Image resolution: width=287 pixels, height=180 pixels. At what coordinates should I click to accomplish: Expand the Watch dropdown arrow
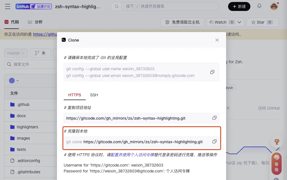239,22
